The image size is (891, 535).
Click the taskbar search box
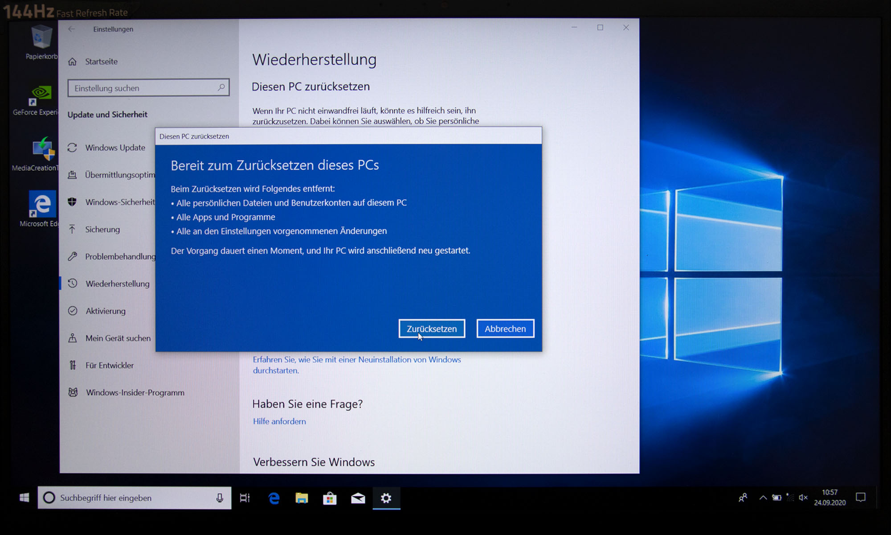coord(135,498)
